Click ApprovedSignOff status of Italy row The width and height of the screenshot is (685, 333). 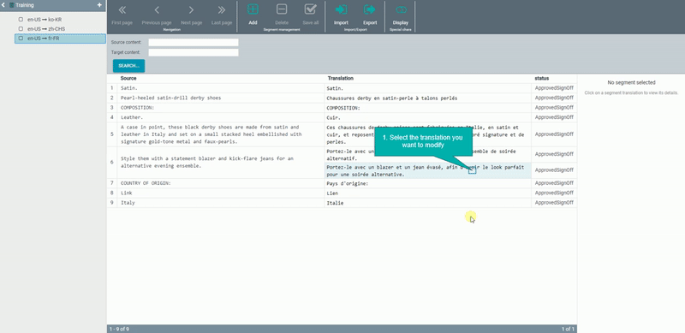(x=554, y=203)
